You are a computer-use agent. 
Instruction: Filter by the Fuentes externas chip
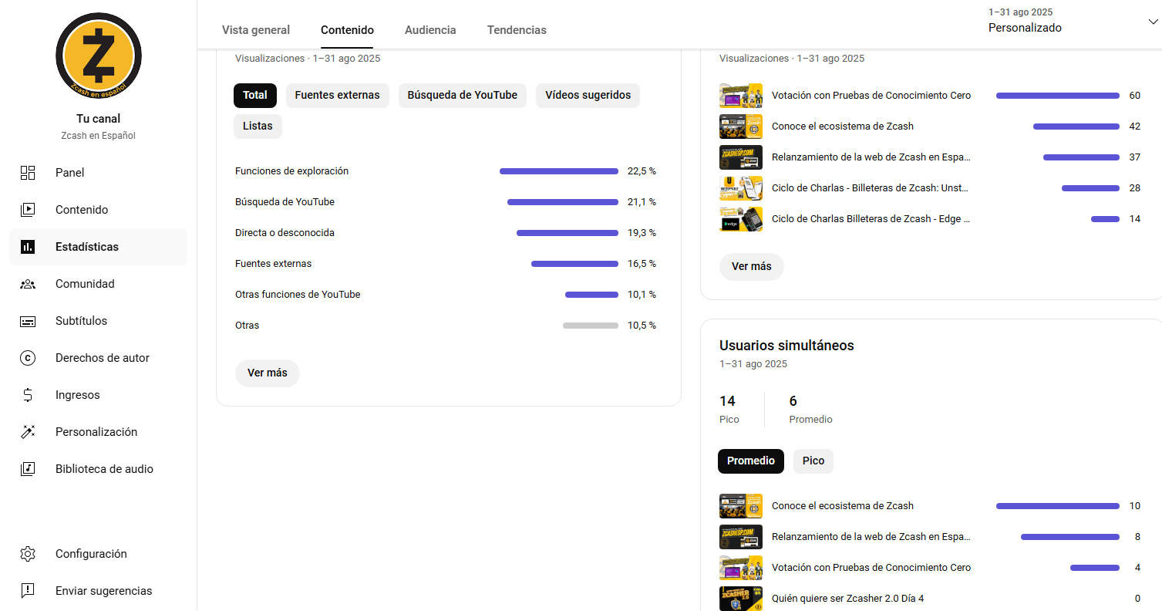337,96
